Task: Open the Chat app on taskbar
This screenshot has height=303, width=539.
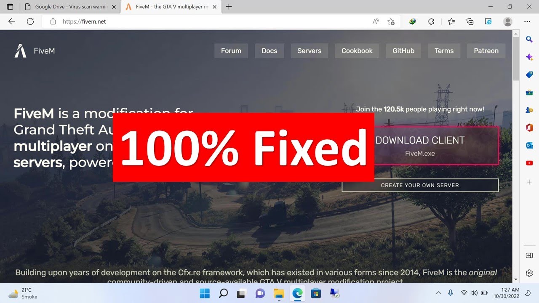Action: point(260,293)
